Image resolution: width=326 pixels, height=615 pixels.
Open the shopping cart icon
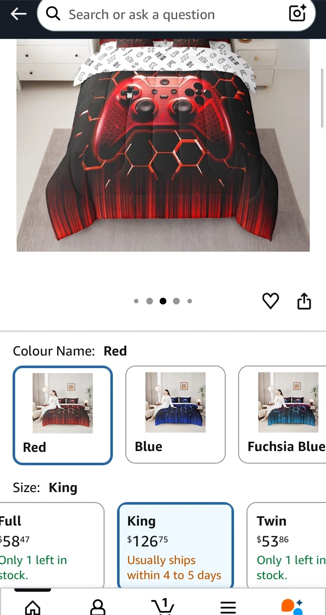163,606
